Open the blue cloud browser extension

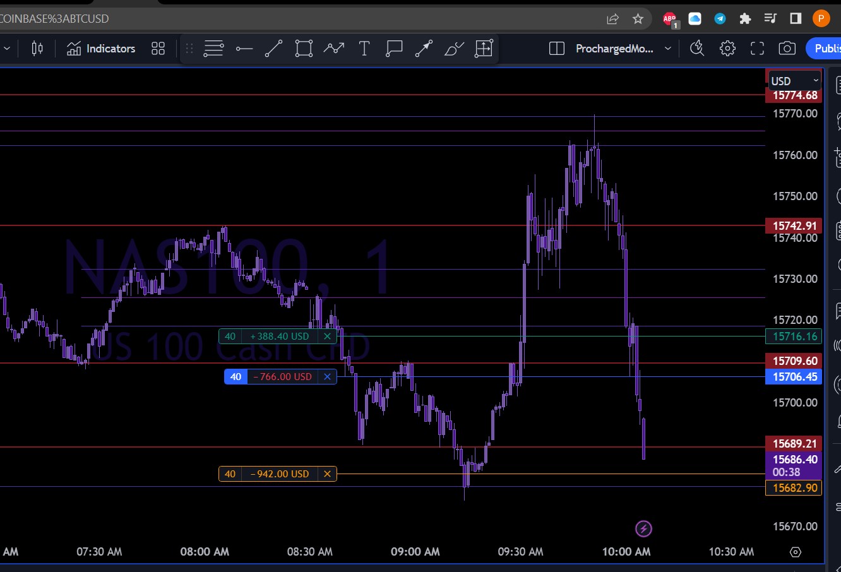(x=695, y=19)
